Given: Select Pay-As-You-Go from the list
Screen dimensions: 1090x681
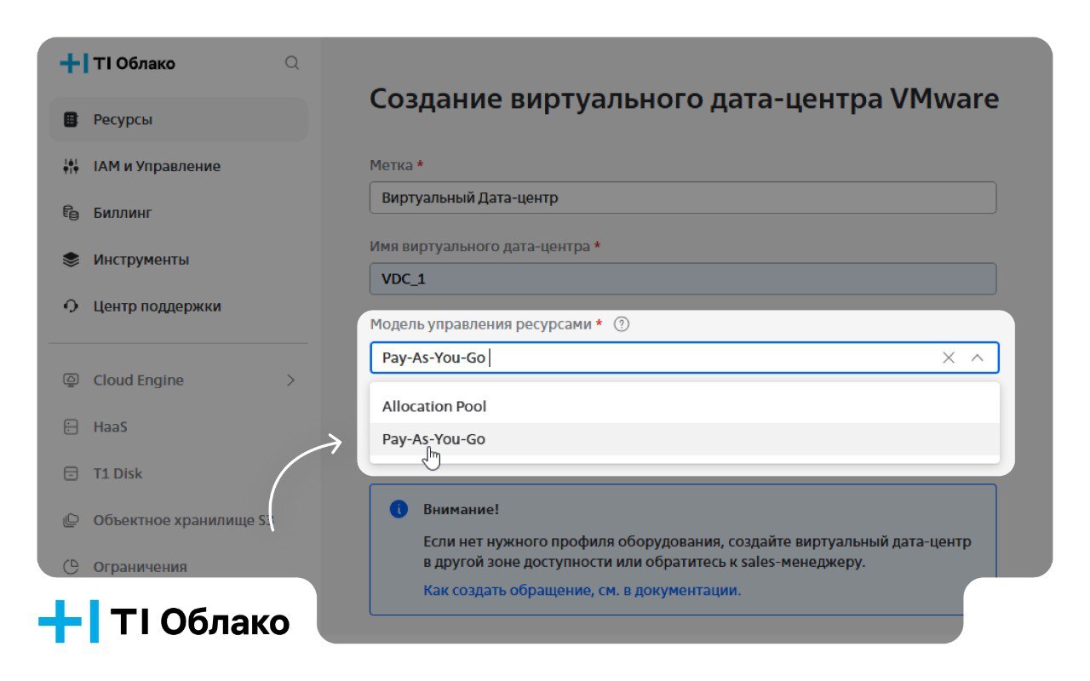Looking at the screenshot, I should [x=434, y=439].
